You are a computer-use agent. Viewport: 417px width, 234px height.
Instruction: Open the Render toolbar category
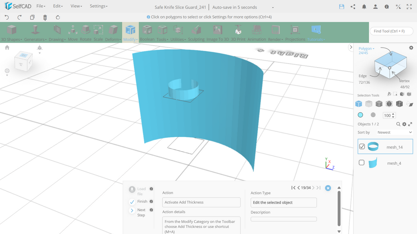[276, 33]
